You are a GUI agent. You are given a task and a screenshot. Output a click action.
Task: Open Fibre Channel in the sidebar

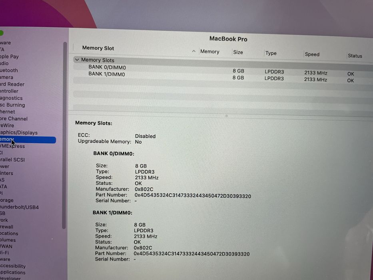click(x=14, y=118)
